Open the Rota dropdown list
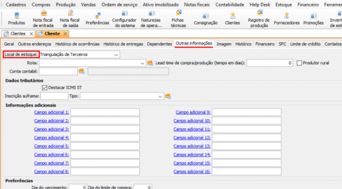 coord(143,63)
